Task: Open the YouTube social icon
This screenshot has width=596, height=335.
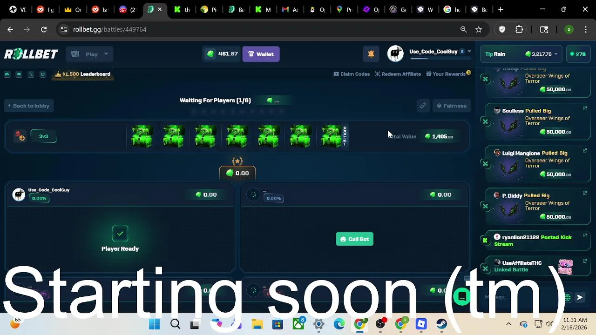Action: (x=19, y=74)
